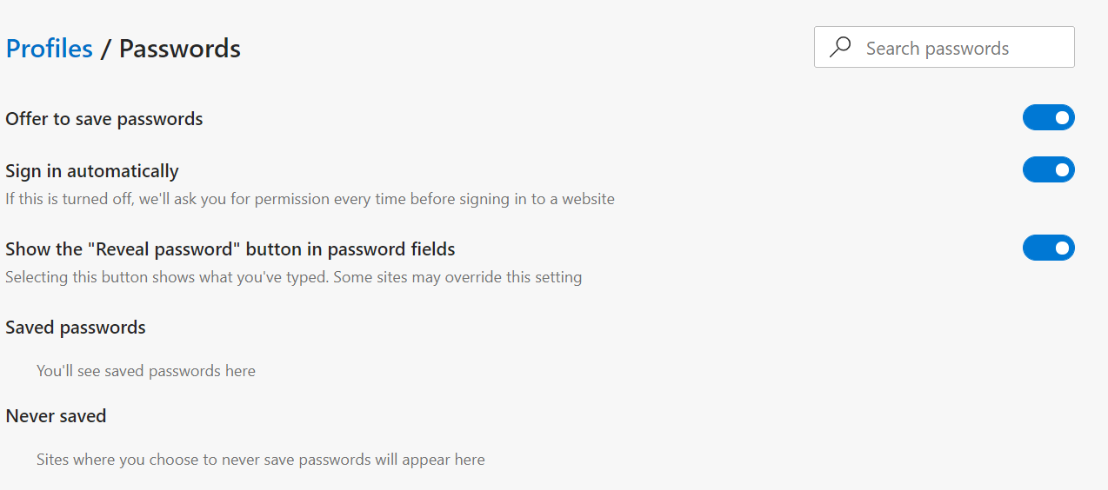Select the Never saved section heading
The height and width of the screenshot is (490, 1108).
click(56, 416)
